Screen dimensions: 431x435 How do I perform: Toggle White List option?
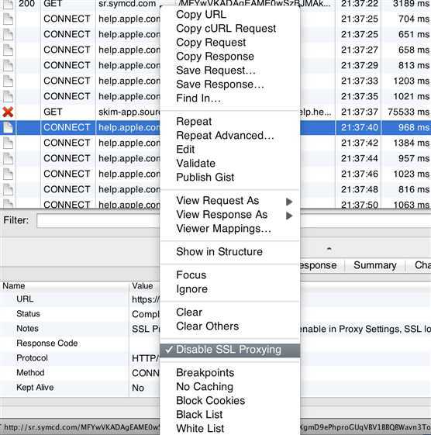coord(200,428)
